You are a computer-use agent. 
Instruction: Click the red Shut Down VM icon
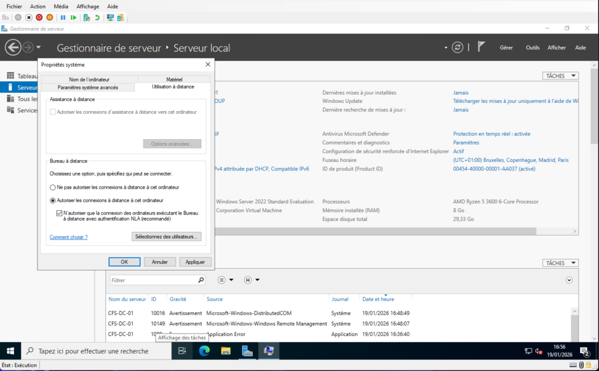[39, 18]
